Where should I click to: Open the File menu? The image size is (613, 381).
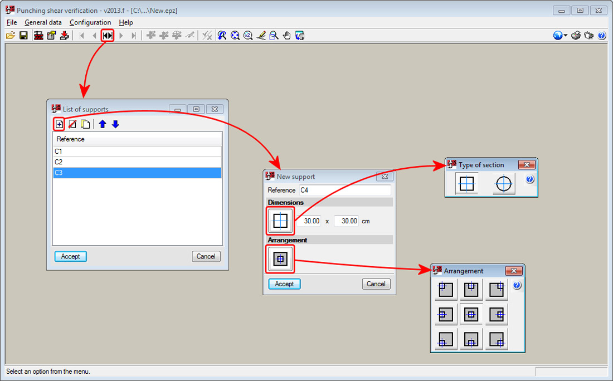(x=12, y=22)
